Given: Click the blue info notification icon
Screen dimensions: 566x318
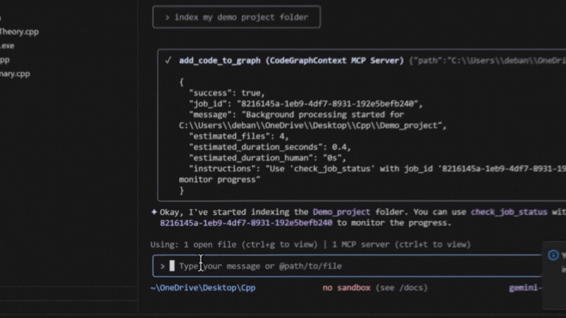Looking at the screenshot, I should 553,255.
